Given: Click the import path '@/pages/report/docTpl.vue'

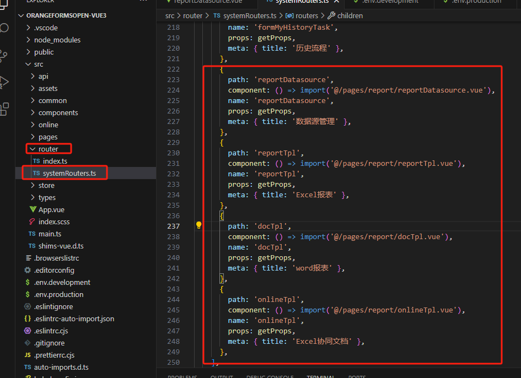Looking at the screenshot, I should [x=388, y=237].
